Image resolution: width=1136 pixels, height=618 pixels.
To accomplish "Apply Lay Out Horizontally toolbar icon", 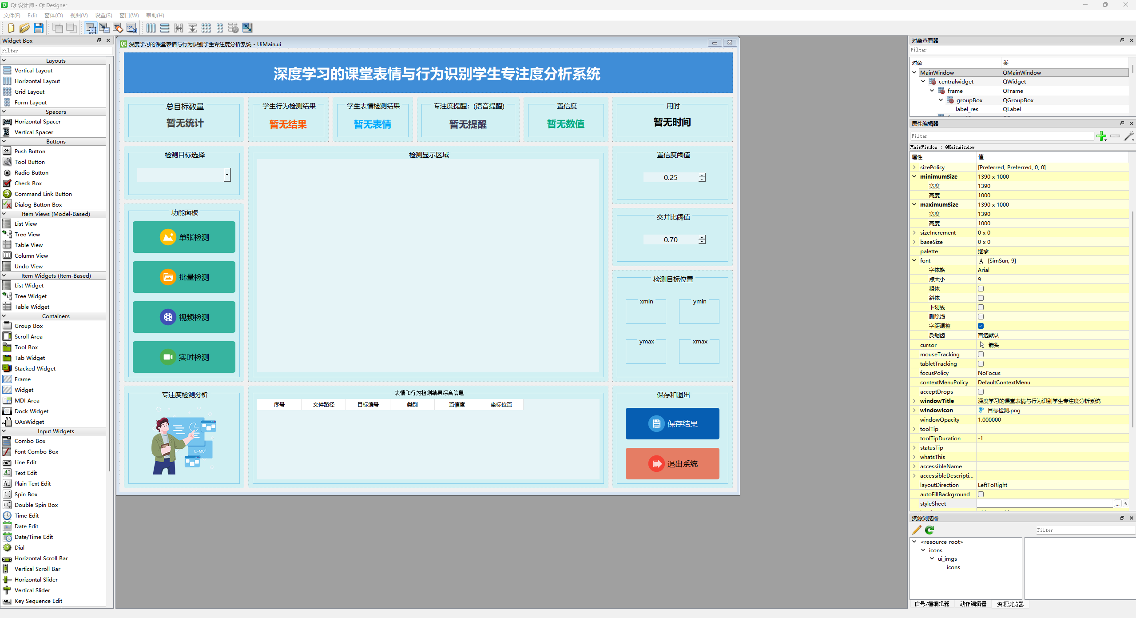I will [151, 28].
